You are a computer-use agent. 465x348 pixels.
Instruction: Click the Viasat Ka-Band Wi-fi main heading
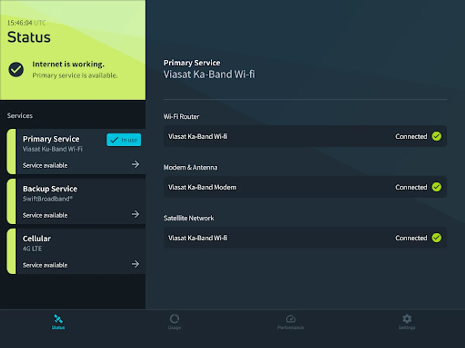[x=209, y=74]
